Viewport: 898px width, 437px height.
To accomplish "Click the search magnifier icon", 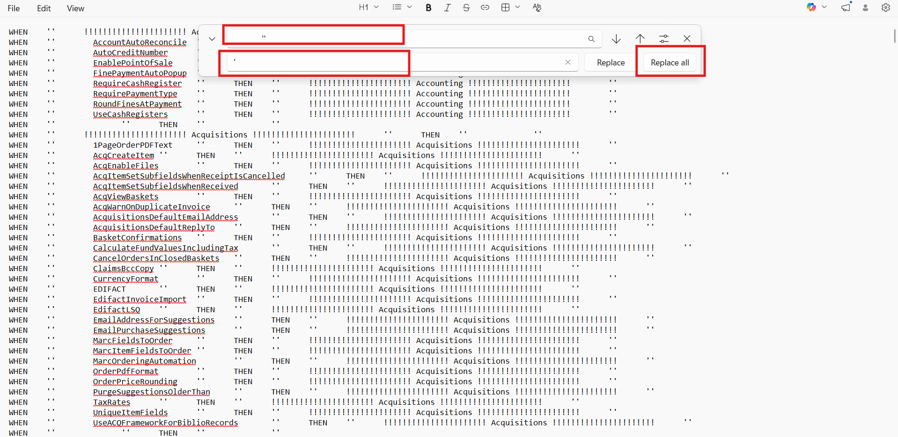I will coord(591,39).
